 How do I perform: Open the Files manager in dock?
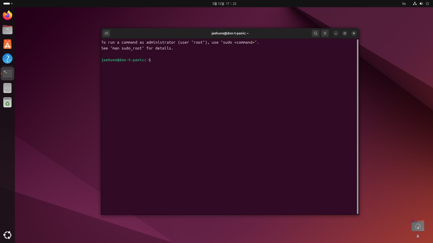tap(7, 30)
